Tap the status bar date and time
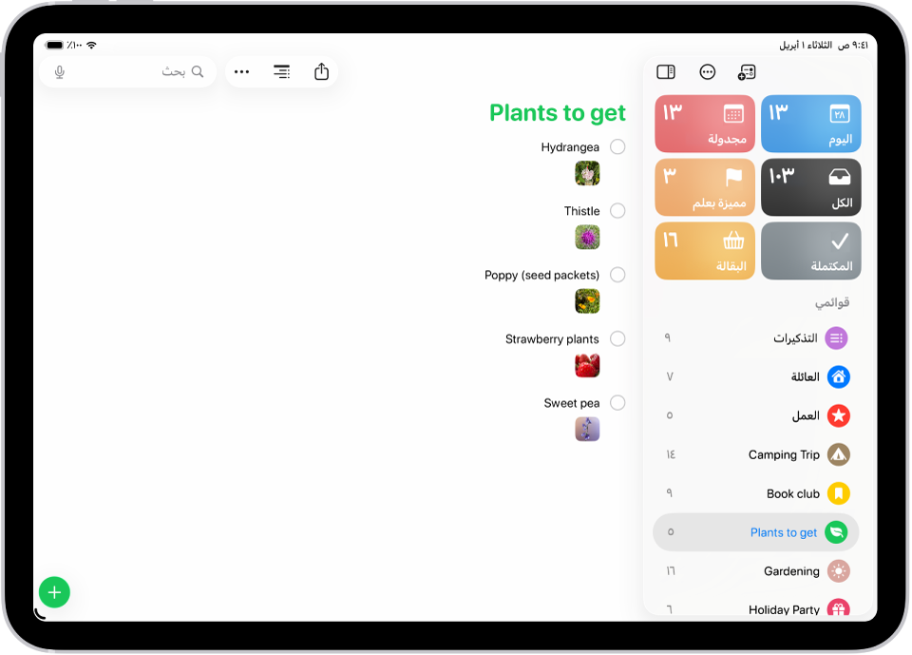The image size is (912, 655). (823, 45)
